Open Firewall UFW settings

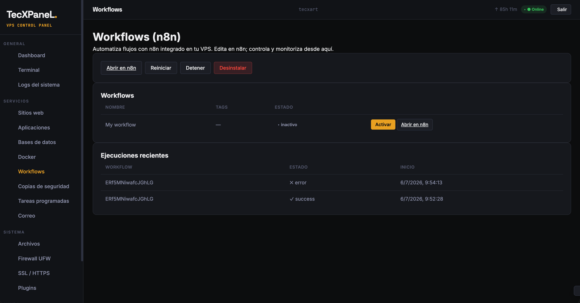(34, 258)
